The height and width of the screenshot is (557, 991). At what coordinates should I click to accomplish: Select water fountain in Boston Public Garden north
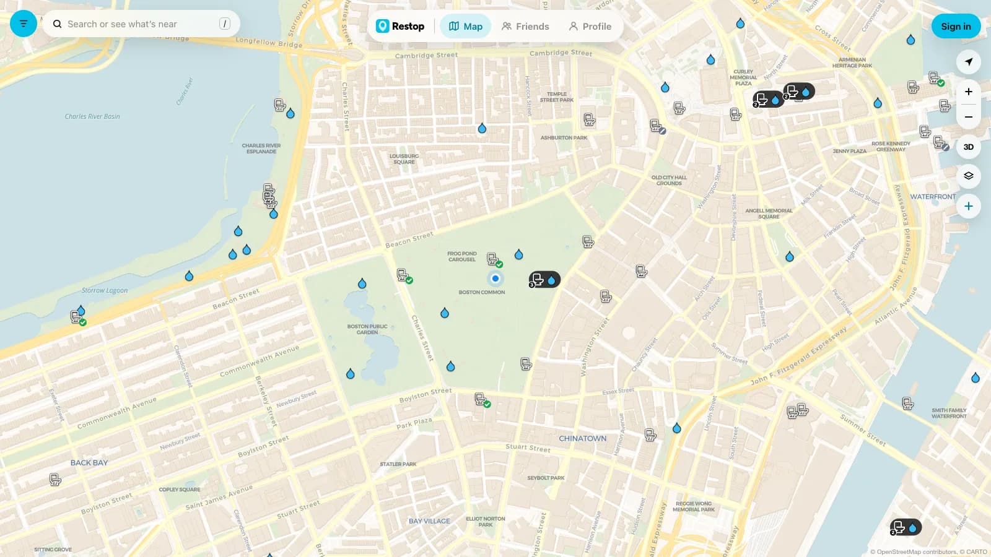tap(362, 283)
